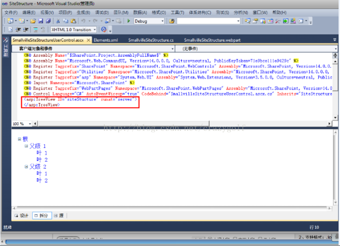This screenshot has width=340, height=246.
Task: Click the Navigate Forward icon
Action: (119, 21)
